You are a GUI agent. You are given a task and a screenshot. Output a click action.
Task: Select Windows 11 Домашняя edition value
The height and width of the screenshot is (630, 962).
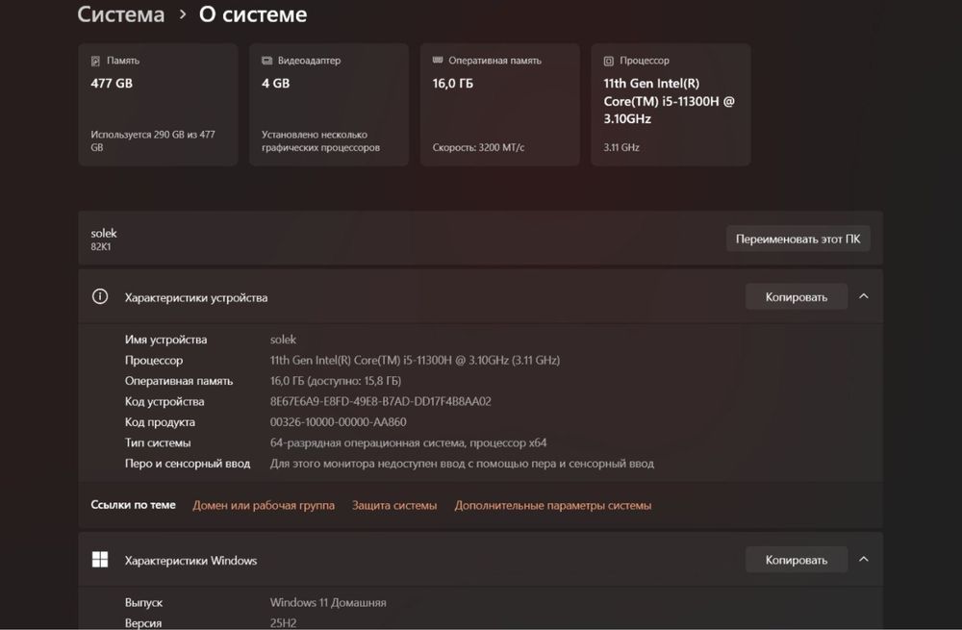[x=328, y=602]
